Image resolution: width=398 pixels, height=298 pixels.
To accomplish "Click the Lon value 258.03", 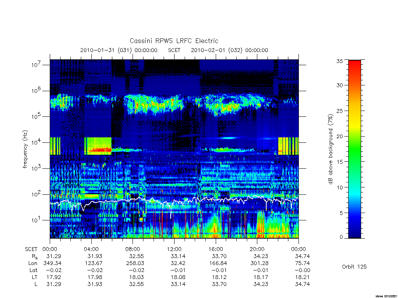I will click(x=135, y=263).
